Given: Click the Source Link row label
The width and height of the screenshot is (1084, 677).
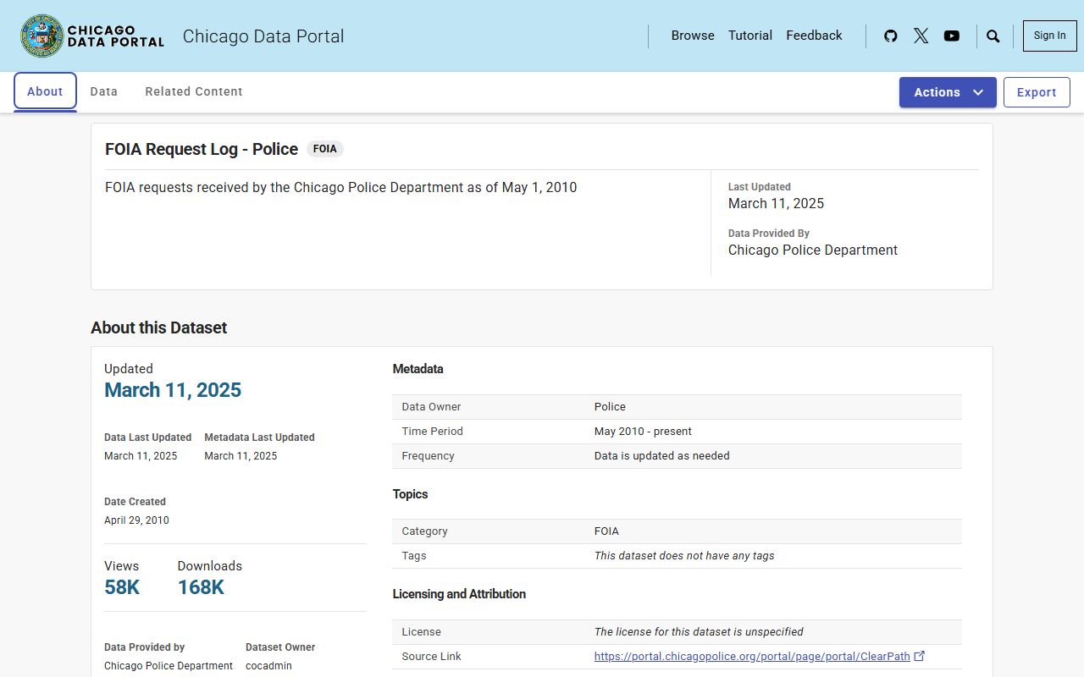Looking at the screenshot, I should 431,657.
